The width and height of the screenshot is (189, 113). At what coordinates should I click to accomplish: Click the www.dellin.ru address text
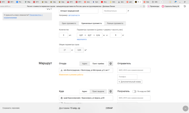tap(5, 6)
